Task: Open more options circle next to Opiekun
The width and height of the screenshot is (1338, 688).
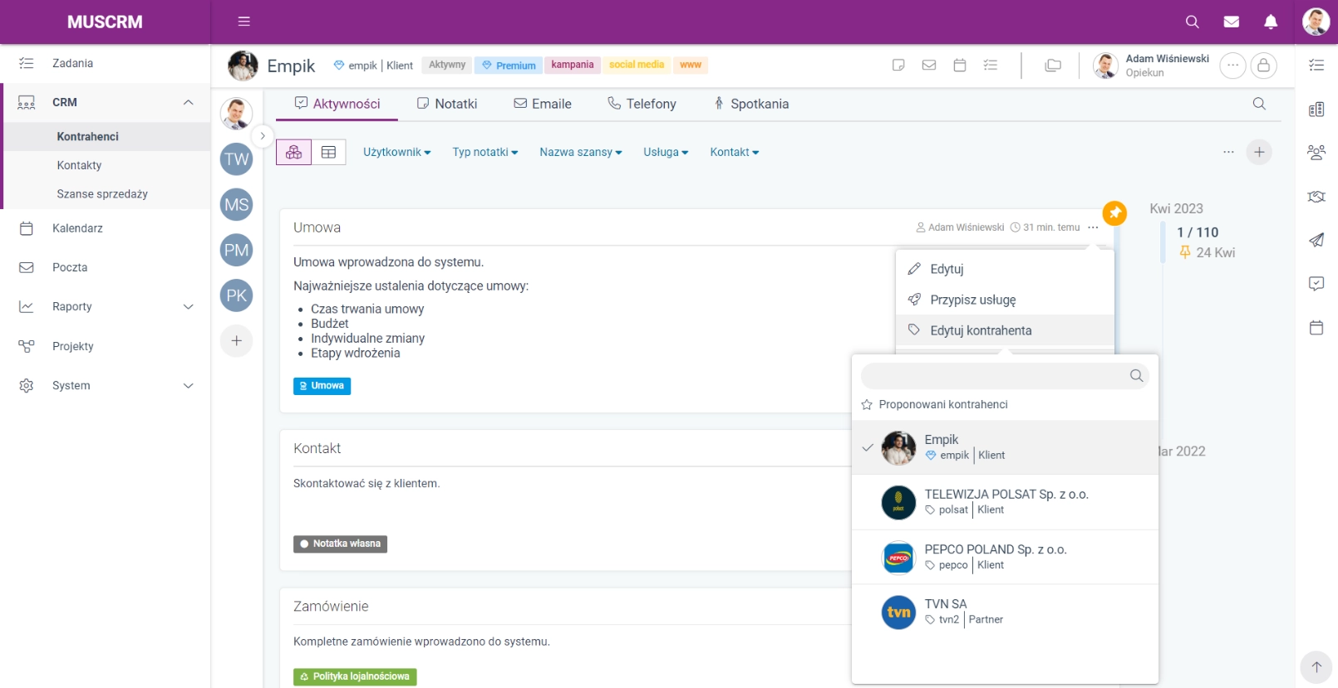Action: coord(1232,66)
